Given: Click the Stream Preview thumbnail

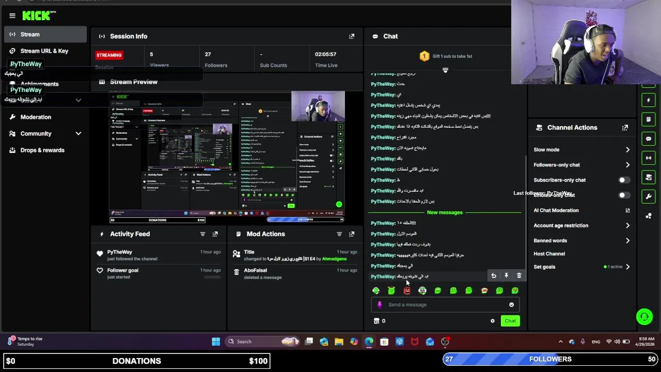Looking at the screenshot, I should click(x=227, y=158).
